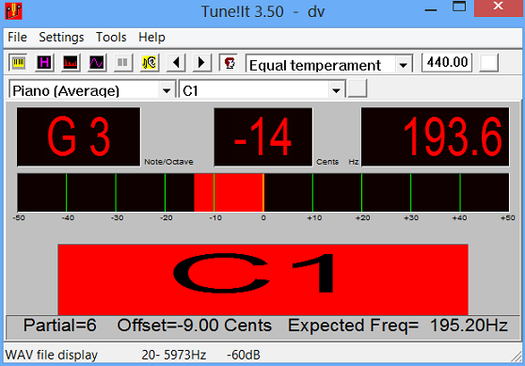Open the Help menu
Screen dimensions: 525x366
pyautogui.click(x=151, y=38)
